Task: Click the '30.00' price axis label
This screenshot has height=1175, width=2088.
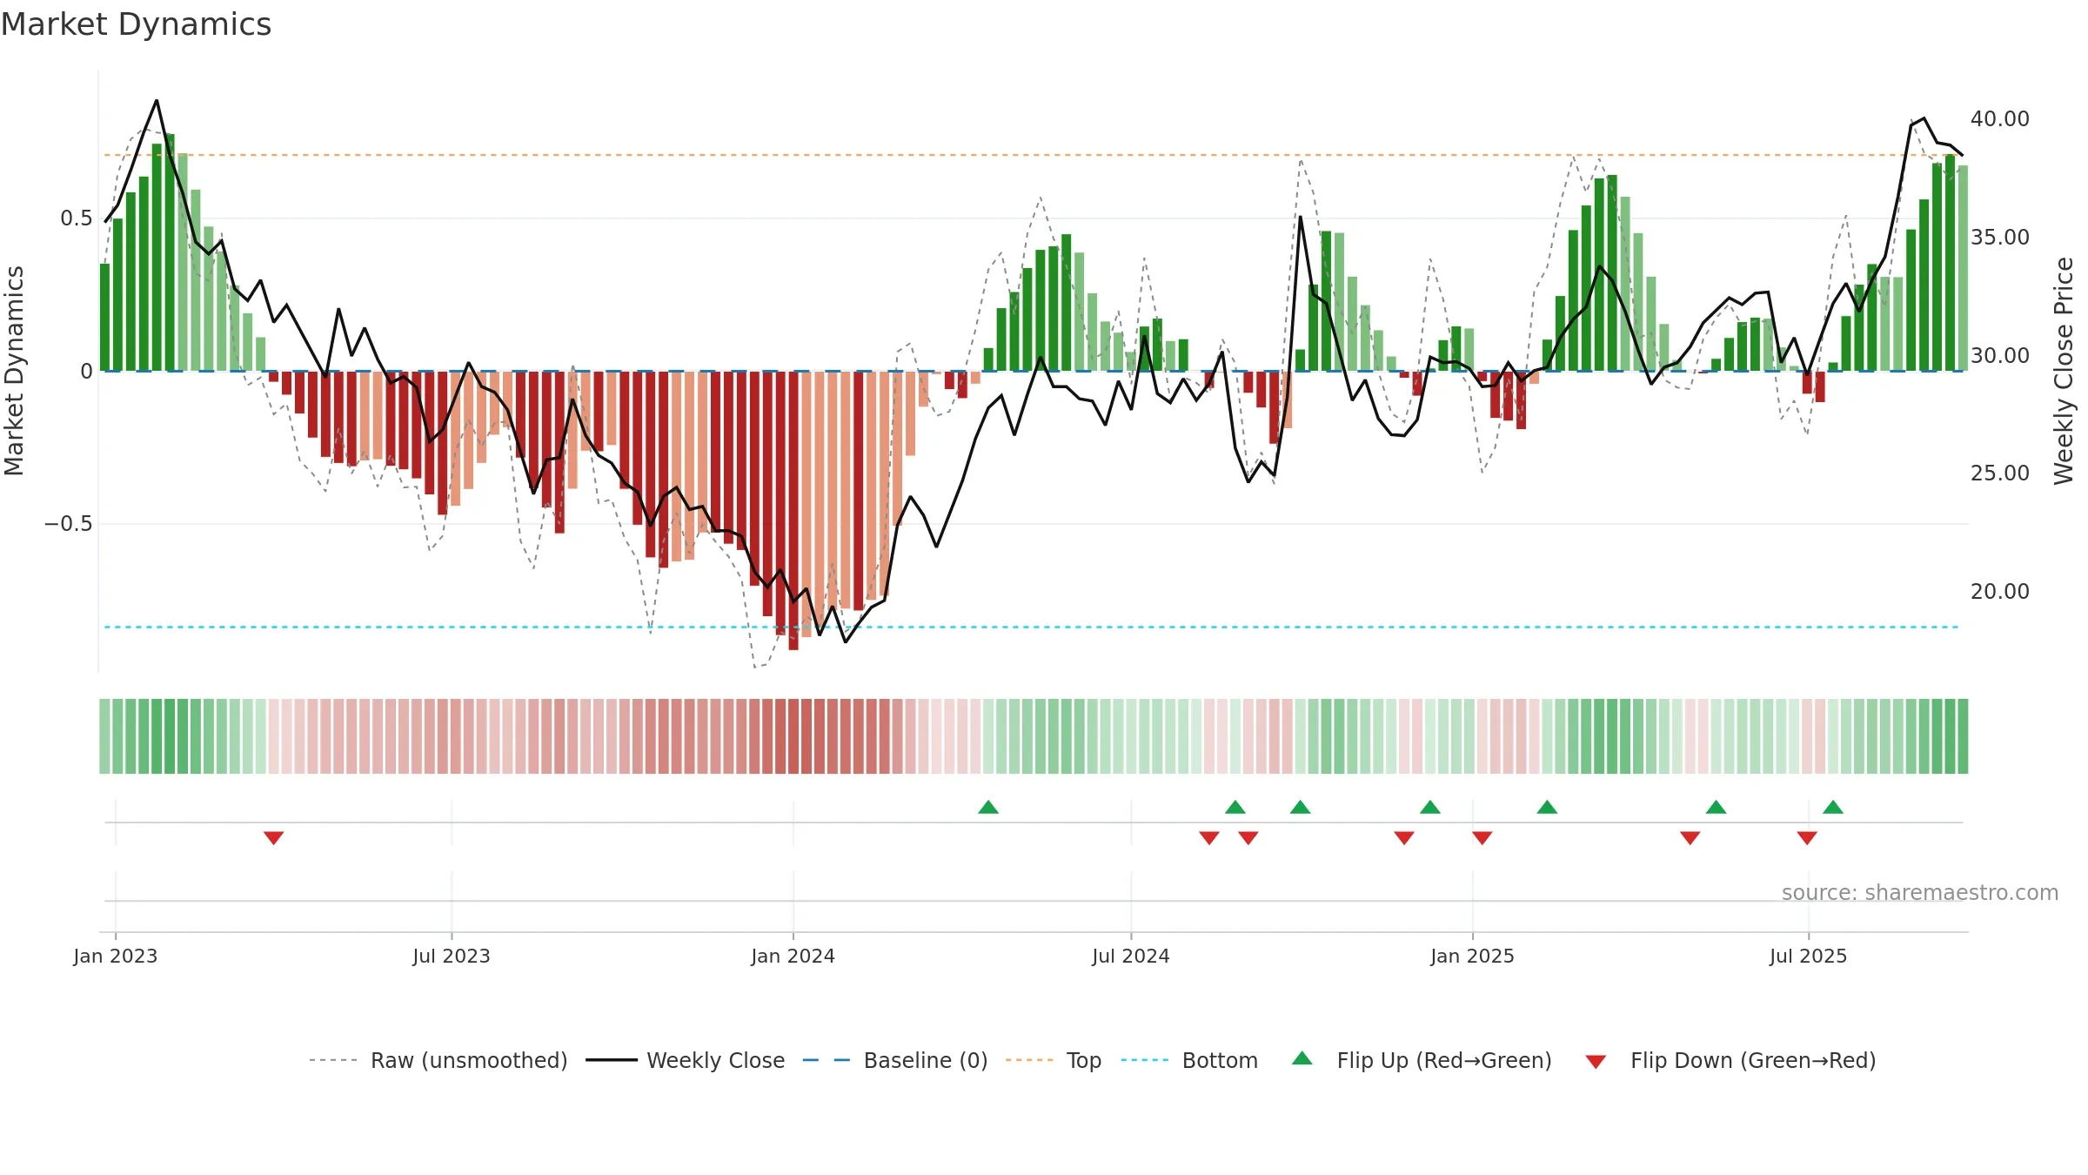Action: click(1999, 355)
